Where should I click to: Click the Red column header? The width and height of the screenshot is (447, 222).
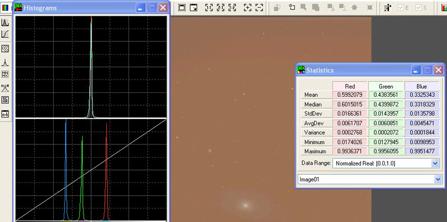pos(350,86)
